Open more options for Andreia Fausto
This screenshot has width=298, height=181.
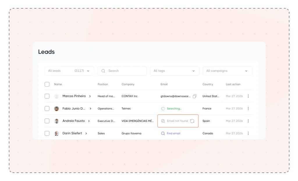248,121
